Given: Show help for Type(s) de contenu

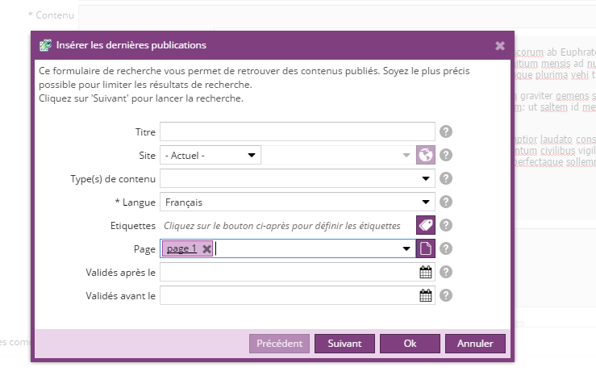Looking at the screenshot, I should (445, 178).
